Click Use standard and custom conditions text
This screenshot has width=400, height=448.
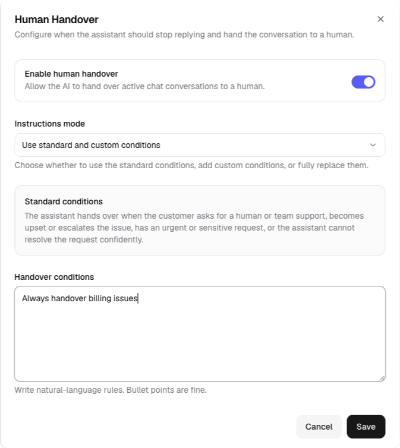[x=91, y=145]
